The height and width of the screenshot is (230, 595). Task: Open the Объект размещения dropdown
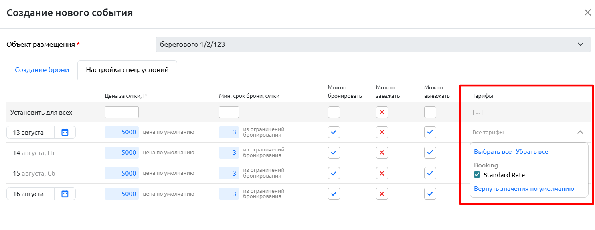coord(373,44)
